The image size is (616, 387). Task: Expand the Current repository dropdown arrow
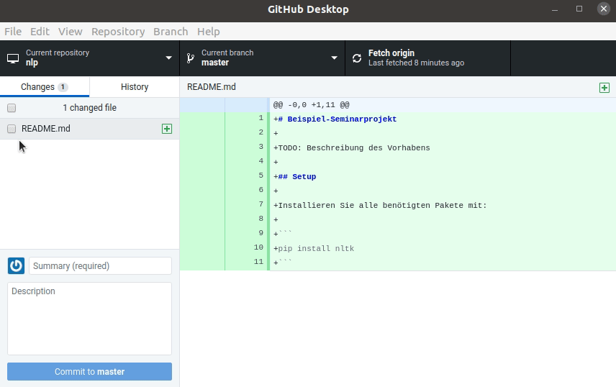168,58
